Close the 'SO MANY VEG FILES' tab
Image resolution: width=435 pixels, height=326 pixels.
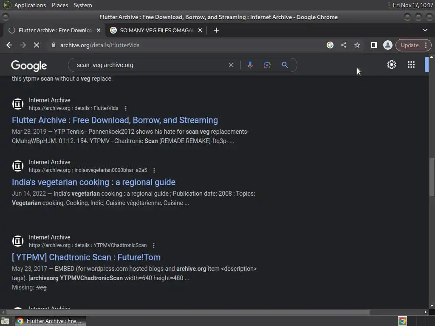point(200,30)
